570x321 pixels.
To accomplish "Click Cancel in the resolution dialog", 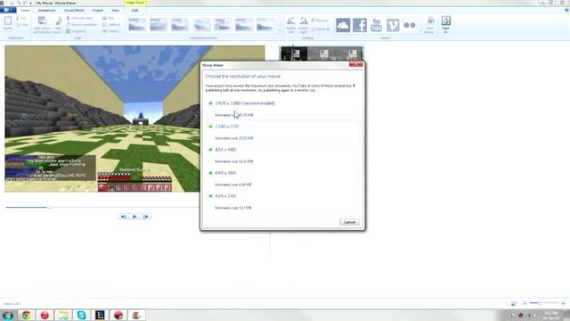I will pos(349,222).
